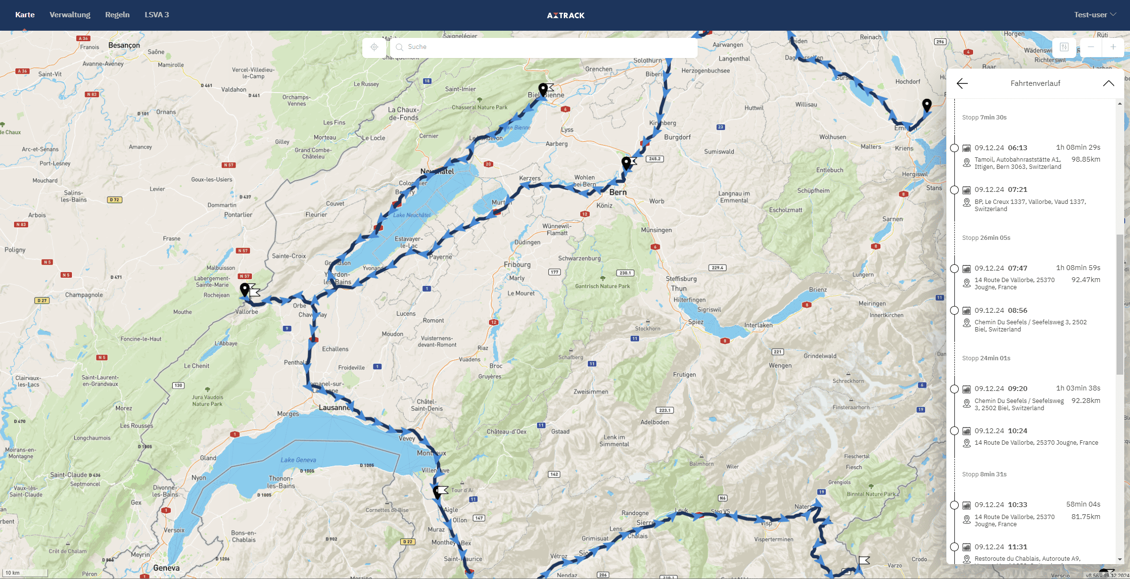The height and width of the screenshot is (579, 1130).
Task: Open the Regeln menu item
Action: (x=117, y=15)
